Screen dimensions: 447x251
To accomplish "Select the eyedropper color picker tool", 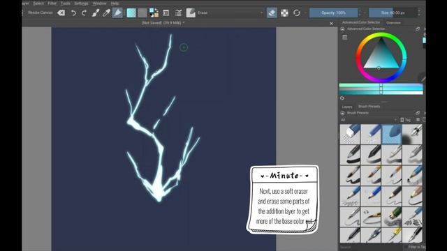I will tap(106, 13).
